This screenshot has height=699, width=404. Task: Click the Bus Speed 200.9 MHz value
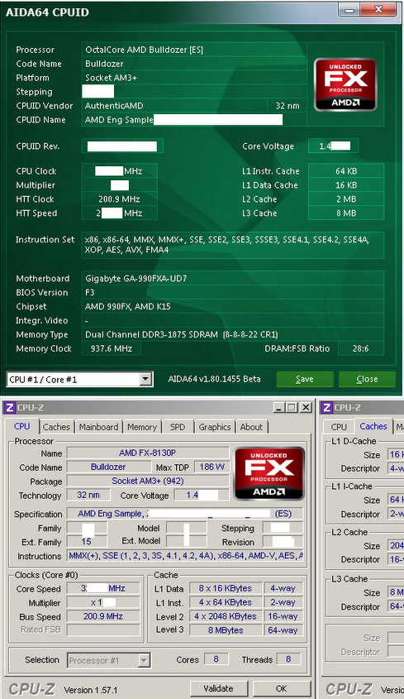coord(103,616)
